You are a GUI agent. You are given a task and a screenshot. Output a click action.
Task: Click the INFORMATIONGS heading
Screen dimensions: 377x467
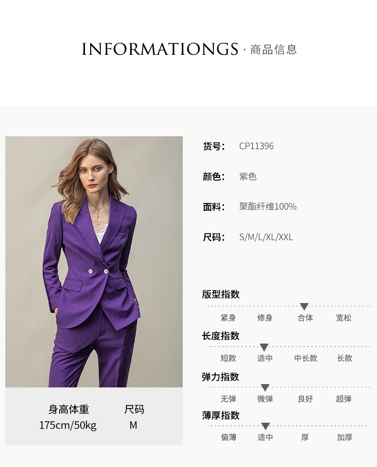160,49
